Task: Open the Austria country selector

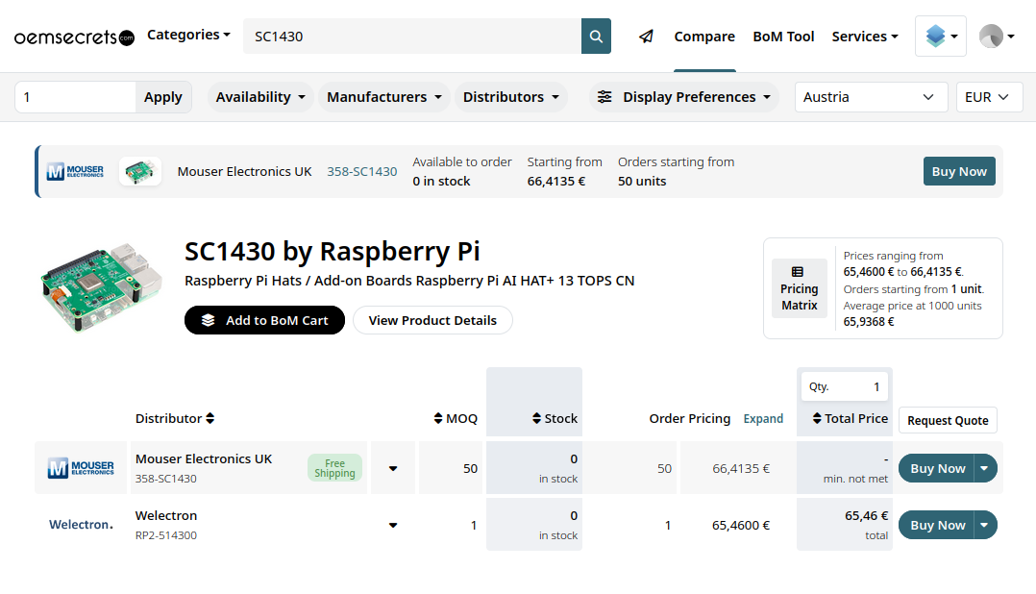Action: tap(871, 97)
